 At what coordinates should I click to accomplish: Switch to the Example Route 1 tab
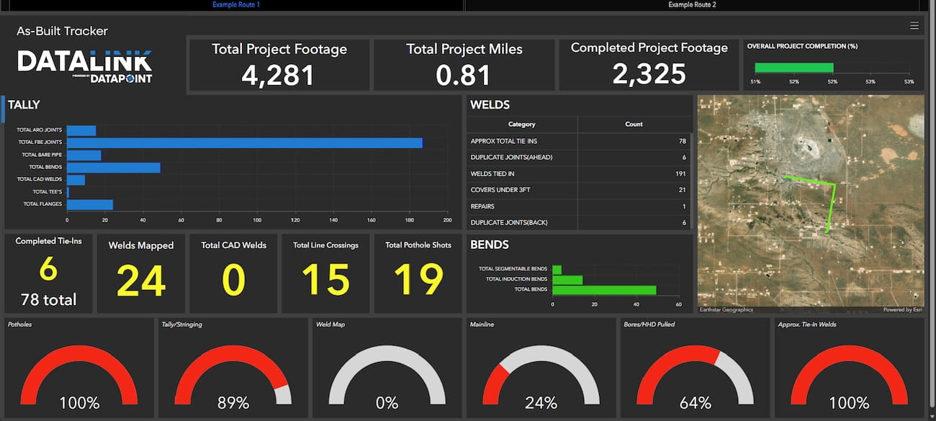pos(236,5)
